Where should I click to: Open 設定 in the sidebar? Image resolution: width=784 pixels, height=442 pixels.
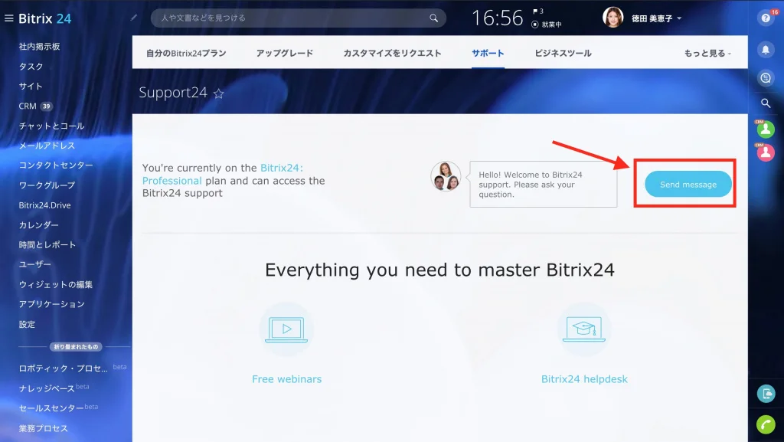[27, 325]
